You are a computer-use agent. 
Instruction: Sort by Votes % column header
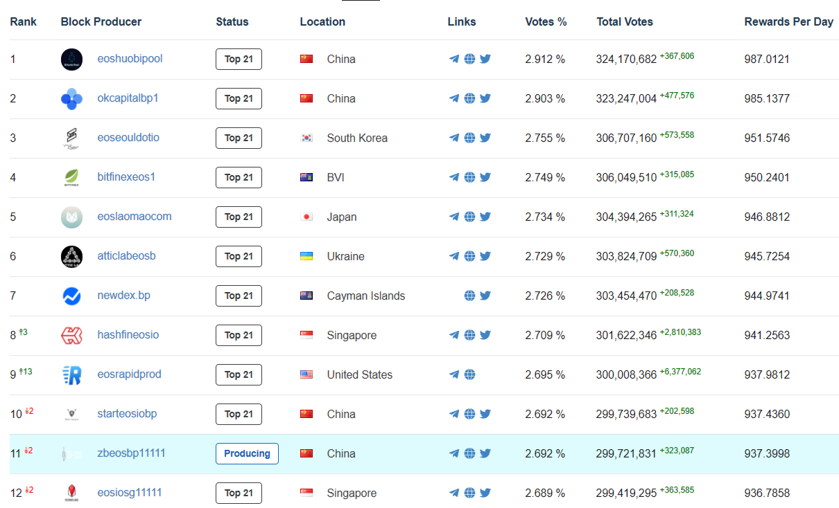(x=546, y=22)
